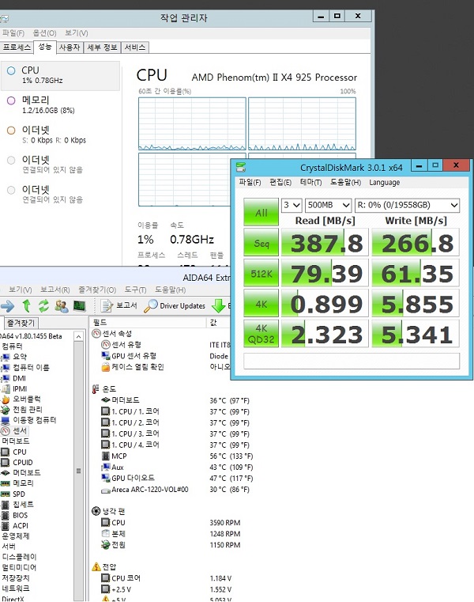The width and height of the screenshot is (474, 602).
Task: Click the AIDA64 tree scrollbar up arrow
Action: 79,336
